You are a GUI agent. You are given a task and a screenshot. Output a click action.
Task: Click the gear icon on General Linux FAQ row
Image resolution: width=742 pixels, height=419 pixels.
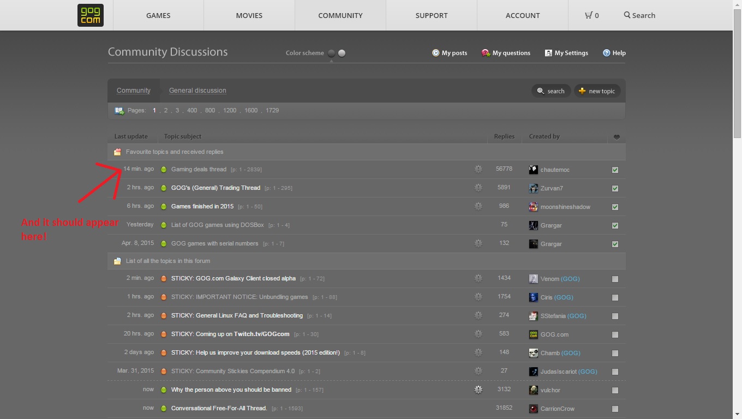click(x=478, y=315)
